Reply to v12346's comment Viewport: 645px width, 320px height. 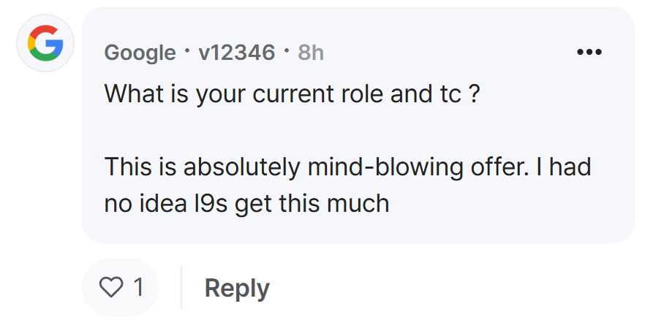tap(237, 288)
